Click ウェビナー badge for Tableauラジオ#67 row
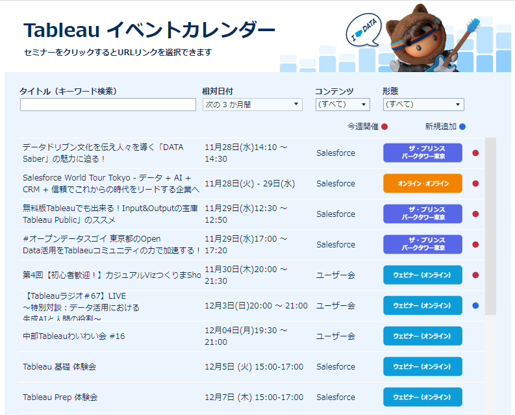 pyautogui.click(x=423, y=306)
